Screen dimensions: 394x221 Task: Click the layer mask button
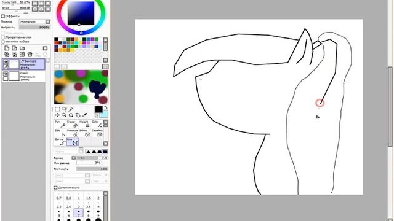(x=45, y=48)
